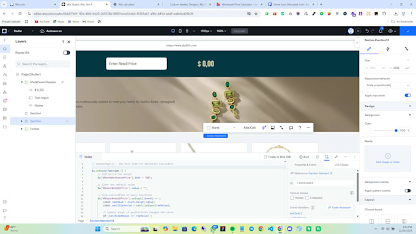Open the Windows Start menu
This screenshot has width=416, height=234.
(98, 229)
